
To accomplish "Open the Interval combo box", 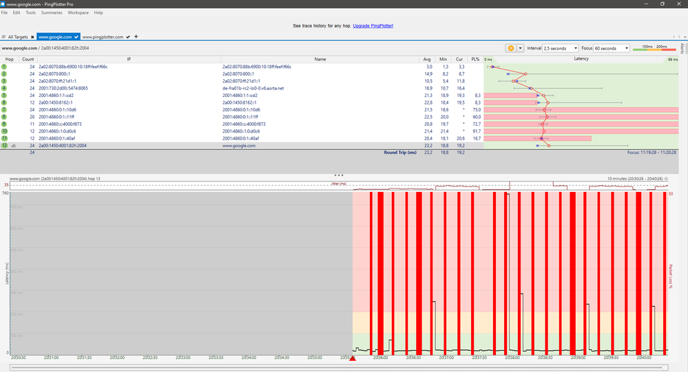I will tap(561, 48).
